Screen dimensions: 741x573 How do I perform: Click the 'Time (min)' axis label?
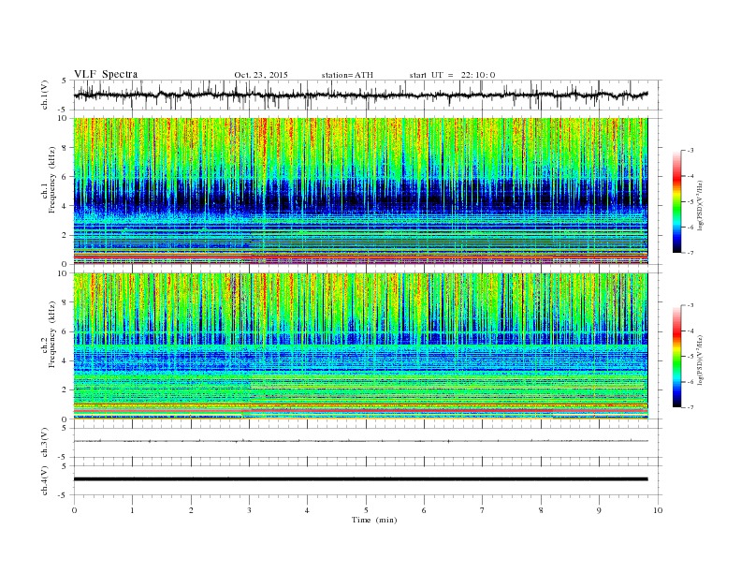(374, 520)
